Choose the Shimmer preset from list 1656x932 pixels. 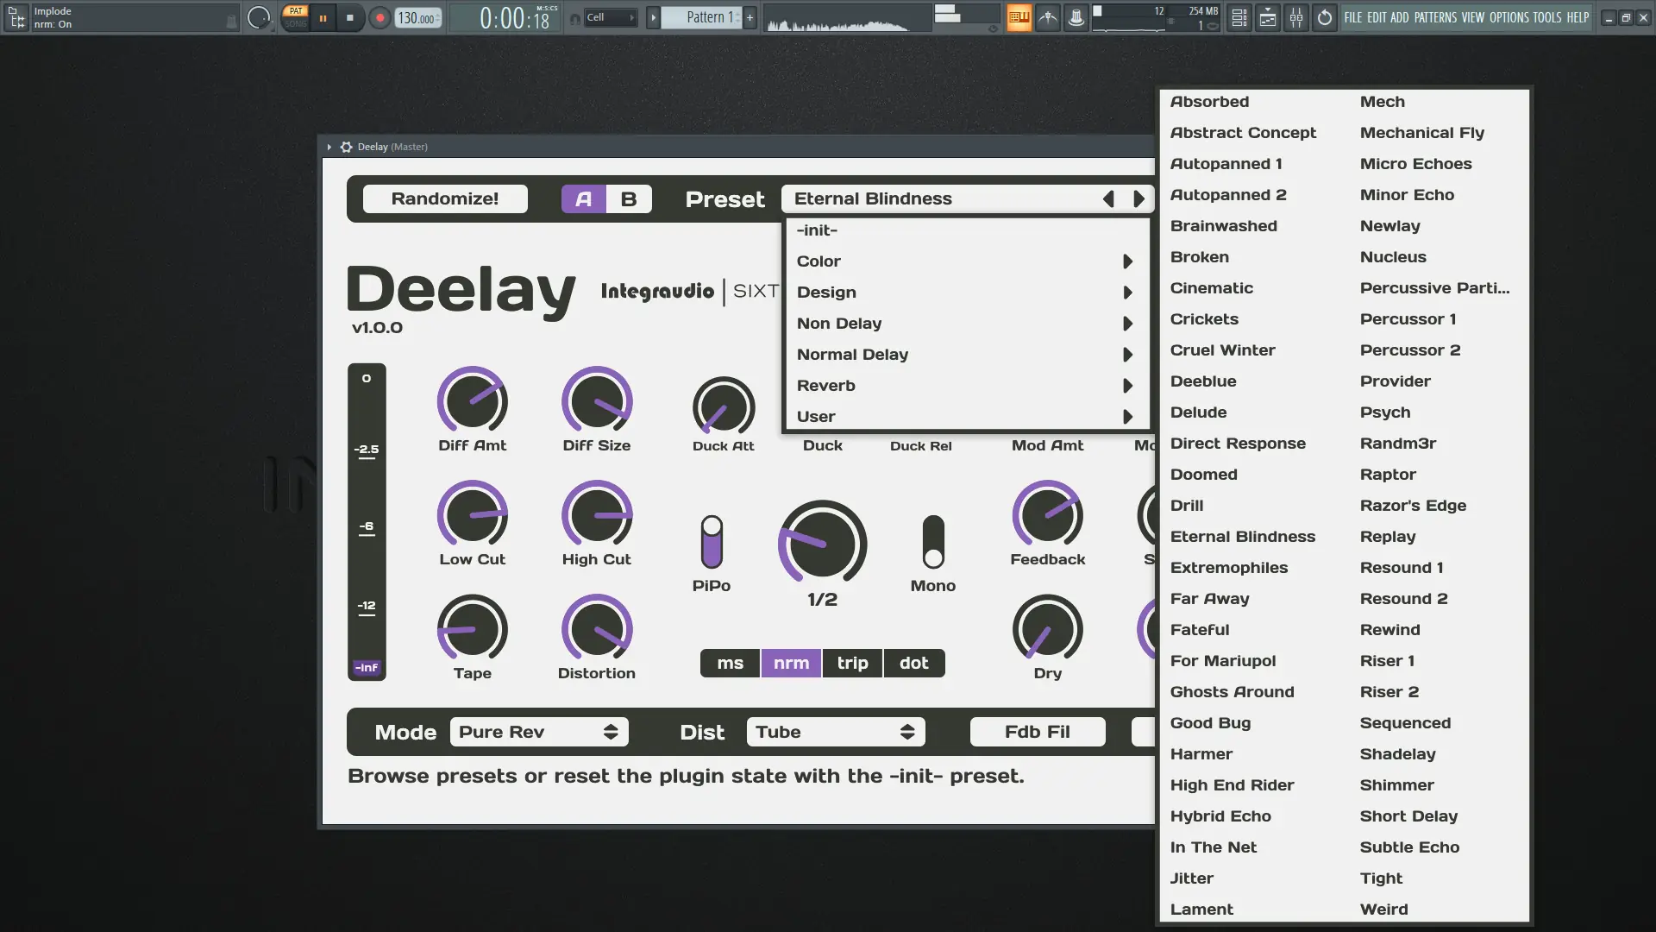[x=1396, y=785]
